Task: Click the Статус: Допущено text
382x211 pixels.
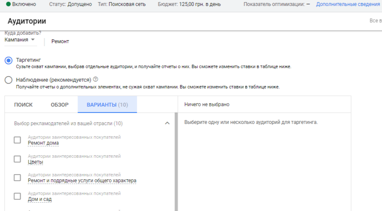Action: point(70,4)
